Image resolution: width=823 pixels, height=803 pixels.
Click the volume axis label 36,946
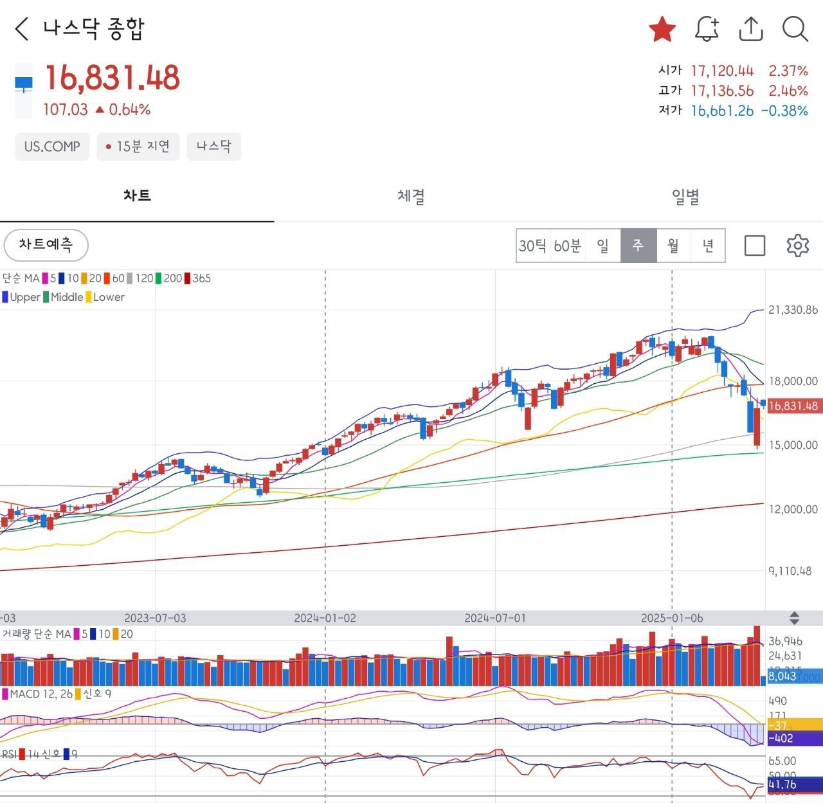coord(786,641)
